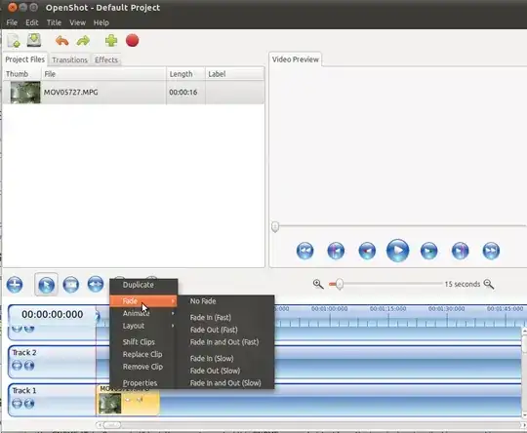Open the File menu
Viewport: 527px width, 433px height.
coord(12,22)
